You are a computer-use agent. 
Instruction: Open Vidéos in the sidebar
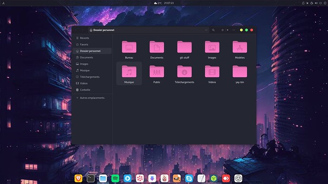click(92, 83)
